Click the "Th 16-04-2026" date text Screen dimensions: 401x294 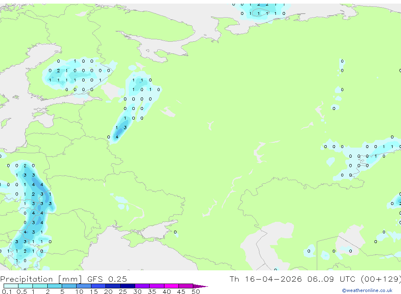coord(265,279)
